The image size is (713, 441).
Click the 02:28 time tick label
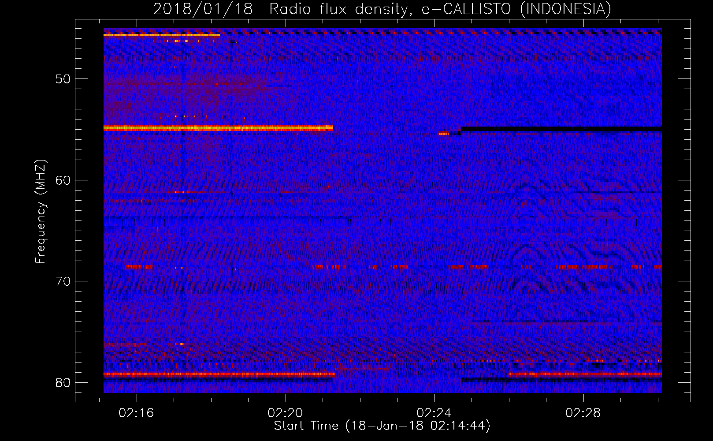(x=583, y=413)
